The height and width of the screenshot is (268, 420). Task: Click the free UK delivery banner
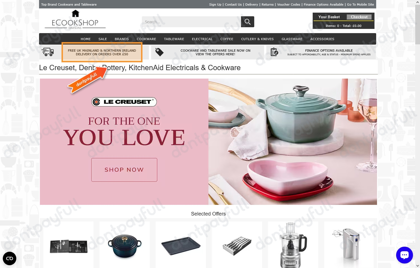102,52
